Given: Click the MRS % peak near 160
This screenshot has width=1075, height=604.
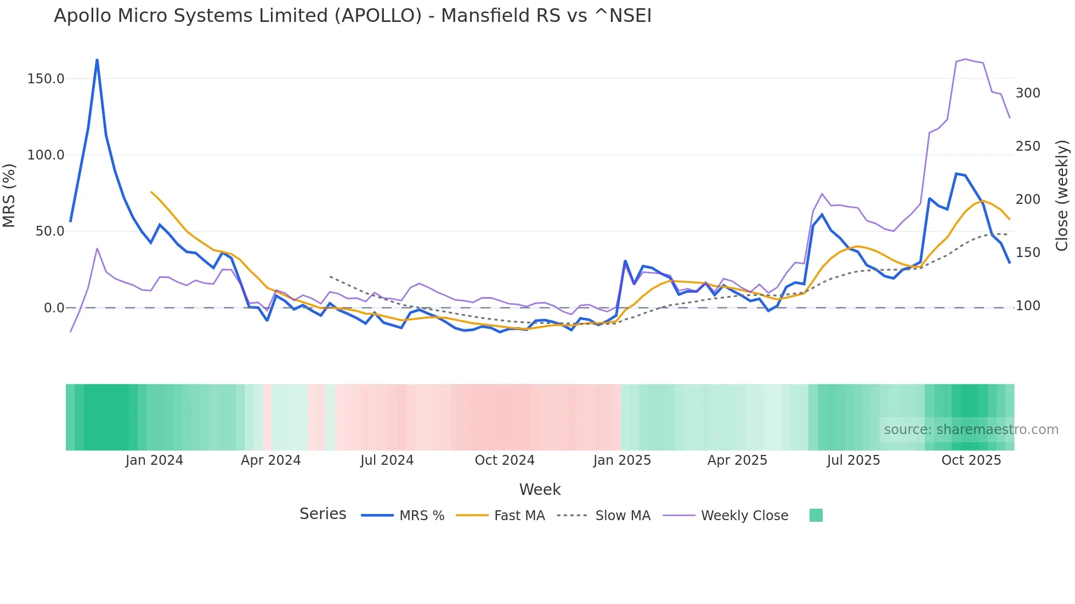Looking at the screenshot, I should [97, 60].
